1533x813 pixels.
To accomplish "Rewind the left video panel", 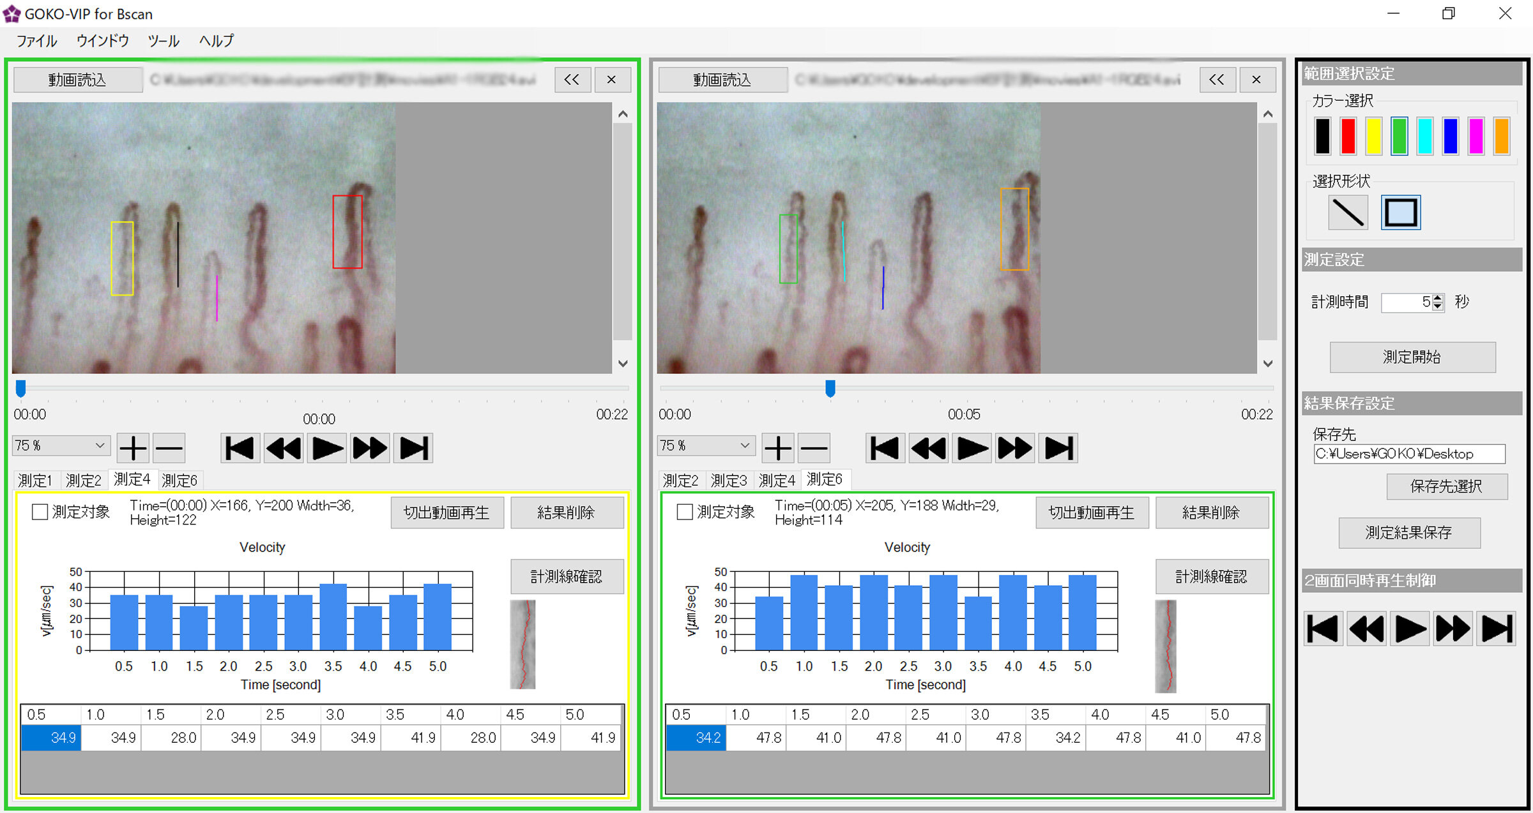I will 284,448.
